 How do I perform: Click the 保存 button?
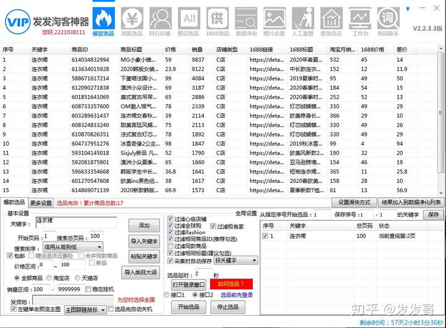coord(433,214)
